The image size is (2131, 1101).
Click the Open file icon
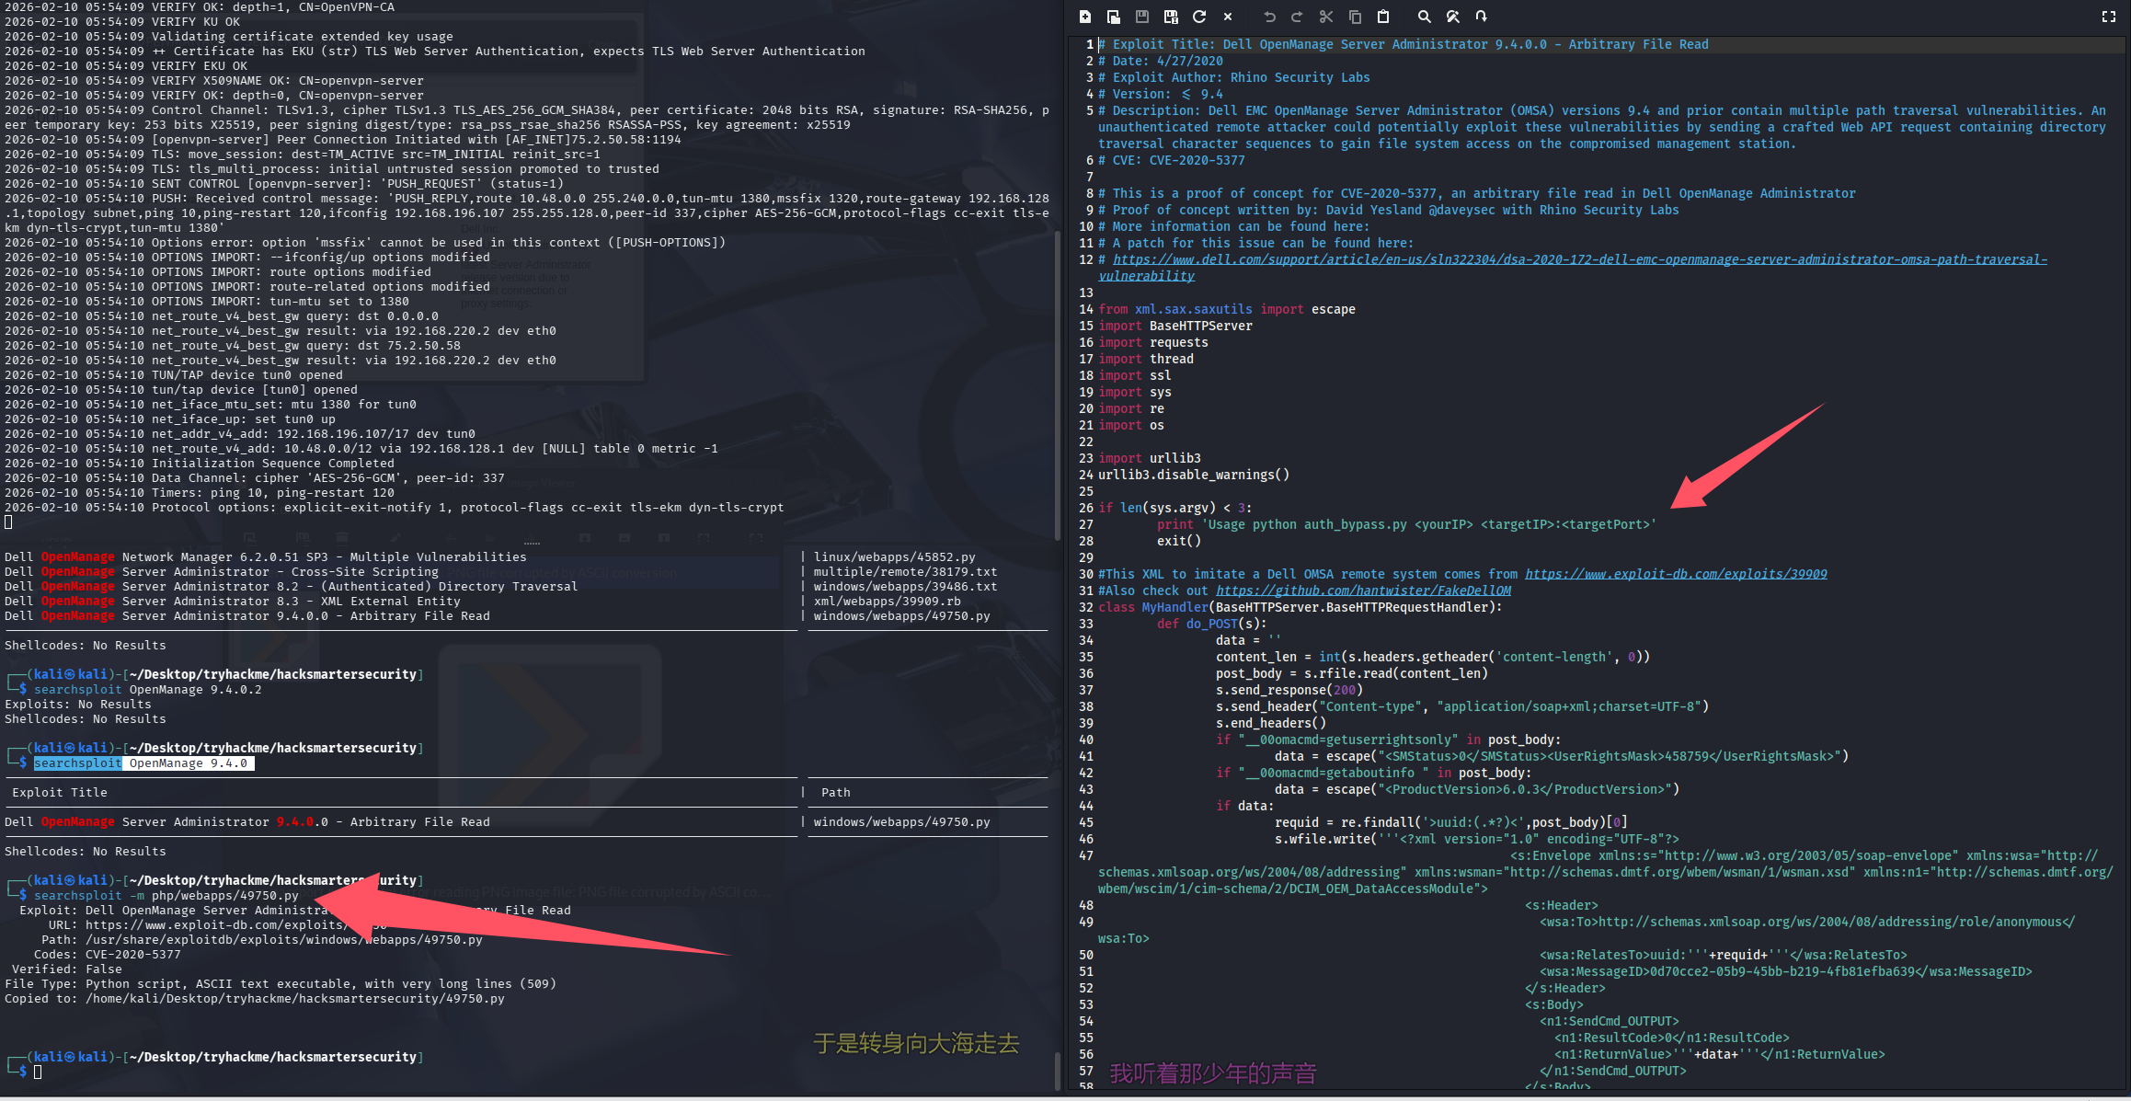(x=1113, y=17)
